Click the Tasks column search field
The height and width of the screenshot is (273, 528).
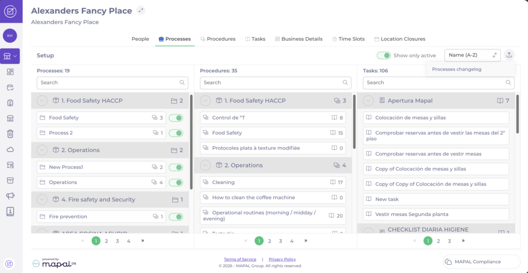tap(439, 82)
